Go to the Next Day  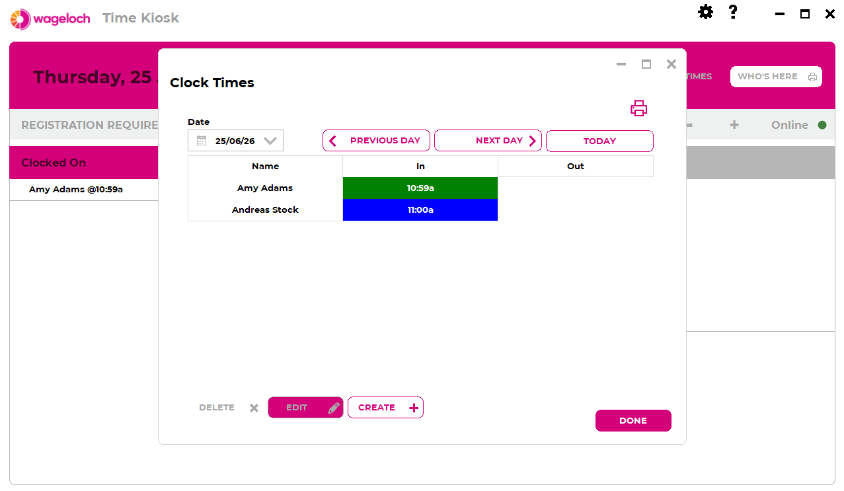coord(488,141)
